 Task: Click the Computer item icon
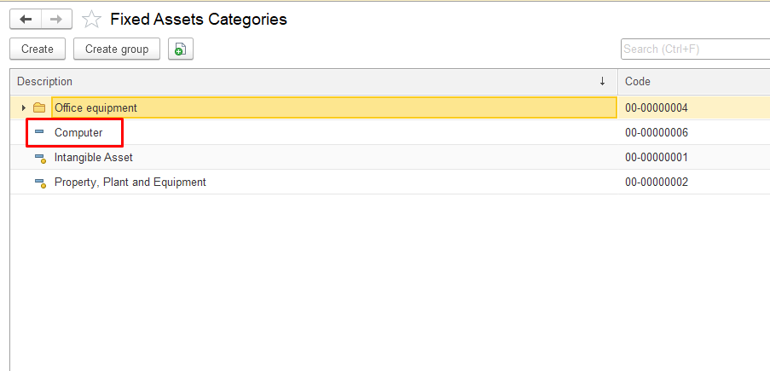tap(39, 133)
